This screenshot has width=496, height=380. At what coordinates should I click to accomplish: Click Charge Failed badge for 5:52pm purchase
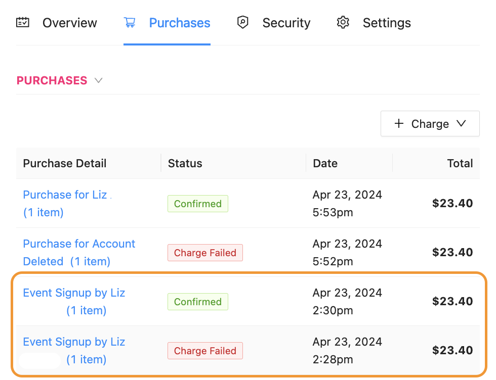click(205, 253)
